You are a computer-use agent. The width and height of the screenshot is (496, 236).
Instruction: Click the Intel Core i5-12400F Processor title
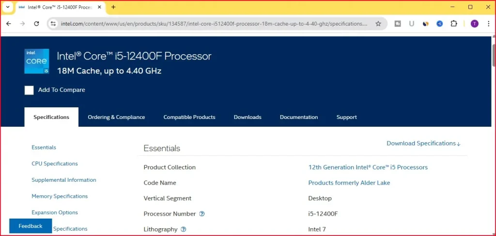134,56
